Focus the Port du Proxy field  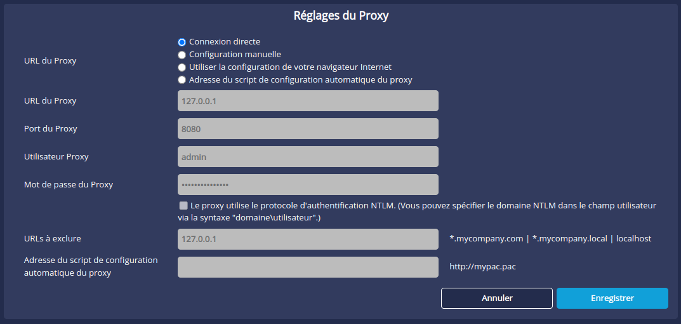click(x=308, y=128)
